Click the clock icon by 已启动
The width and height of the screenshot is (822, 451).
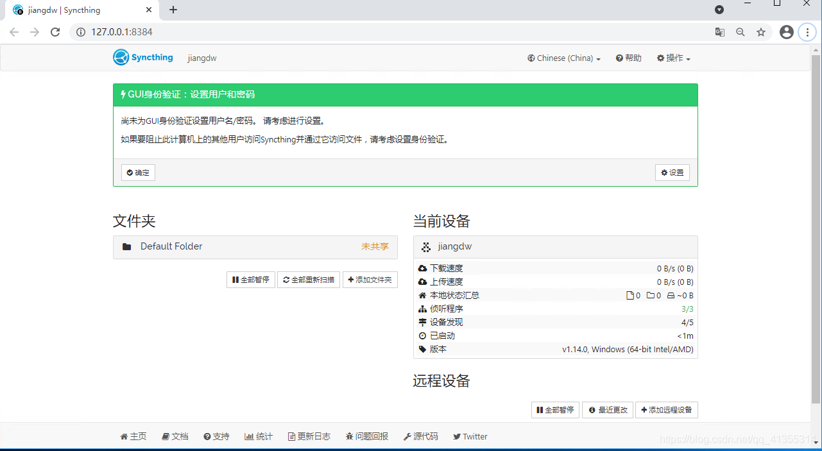422,336
